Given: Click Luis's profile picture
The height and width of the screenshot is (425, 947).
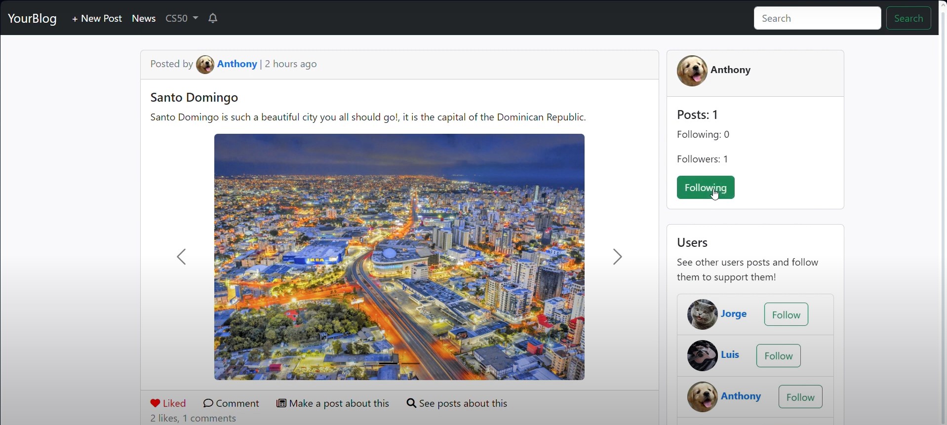Looking at the screenshot, I should [702, 355].
